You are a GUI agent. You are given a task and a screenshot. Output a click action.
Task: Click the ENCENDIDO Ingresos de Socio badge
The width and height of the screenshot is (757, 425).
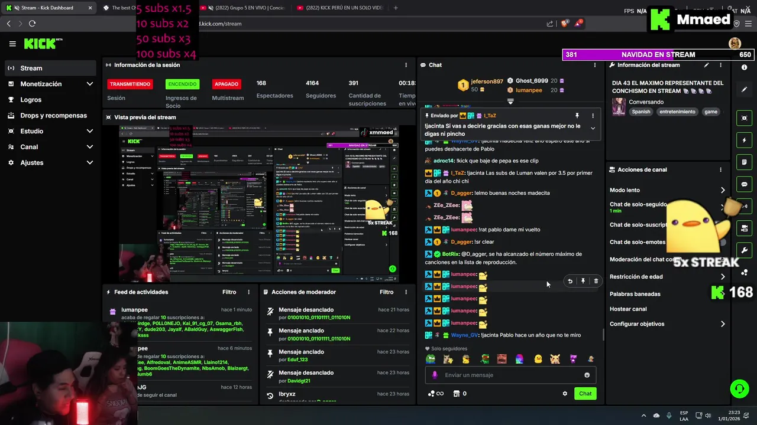pyautogui.click(x=182, y=84)
